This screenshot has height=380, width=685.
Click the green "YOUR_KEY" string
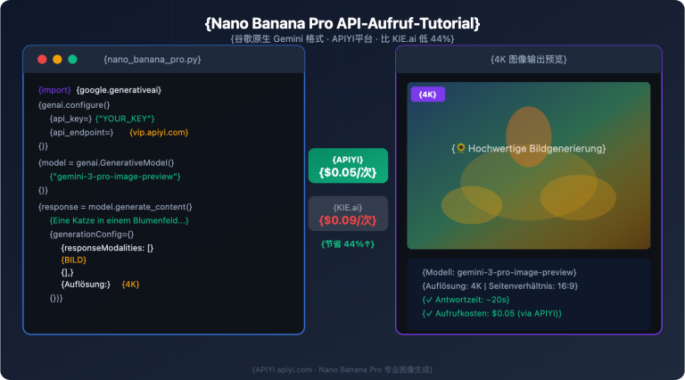click(x=125, y=119)
